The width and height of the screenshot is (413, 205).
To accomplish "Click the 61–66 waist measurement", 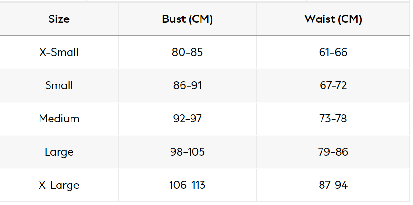I will [x=333, y=52].
